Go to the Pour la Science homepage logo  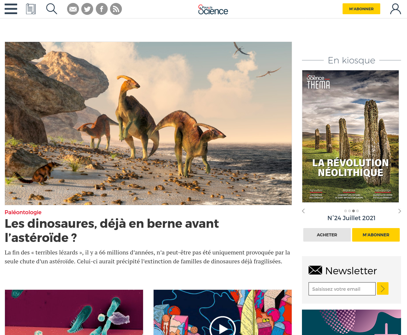pyautogui.click(x=213, y=10)
